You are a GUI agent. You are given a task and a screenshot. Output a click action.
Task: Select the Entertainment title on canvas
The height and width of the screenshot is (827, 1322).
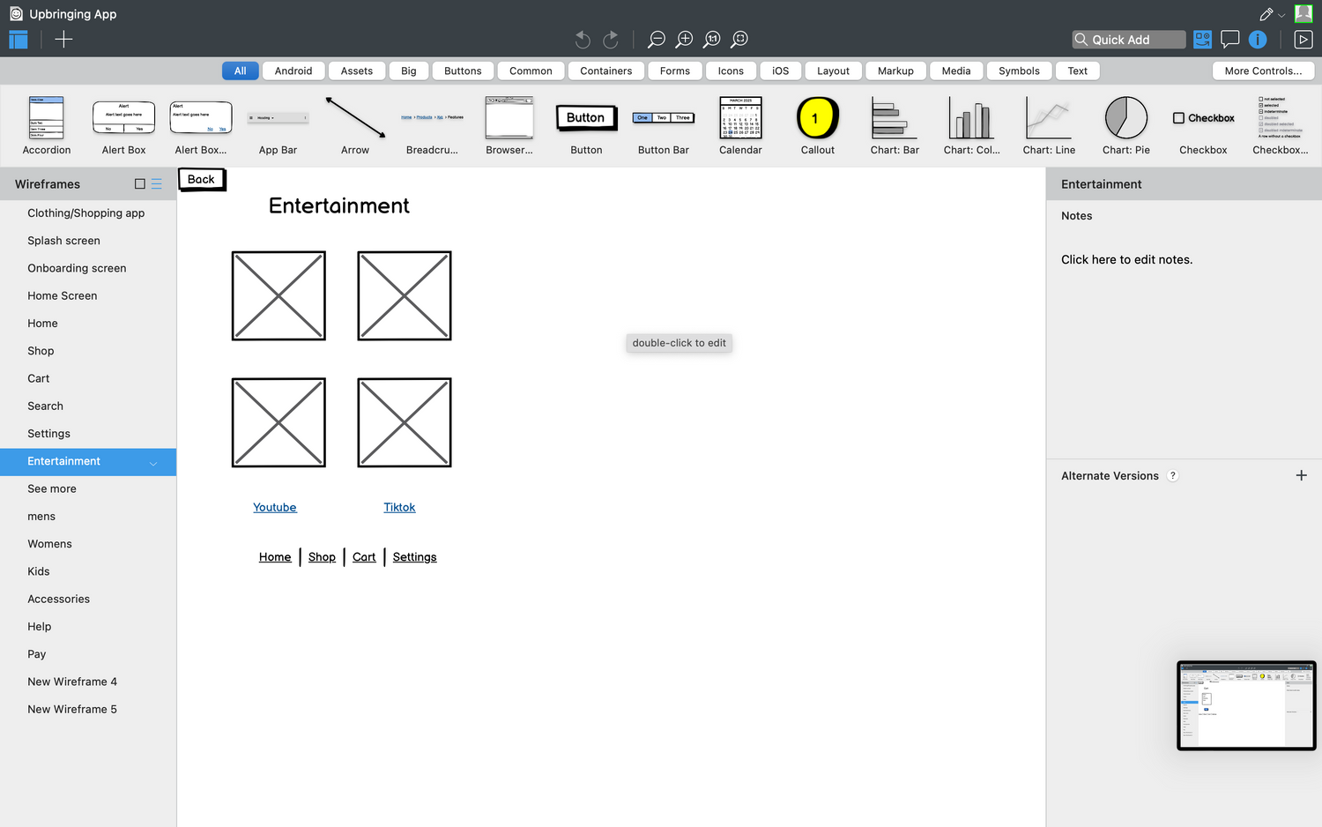point(339,205)
